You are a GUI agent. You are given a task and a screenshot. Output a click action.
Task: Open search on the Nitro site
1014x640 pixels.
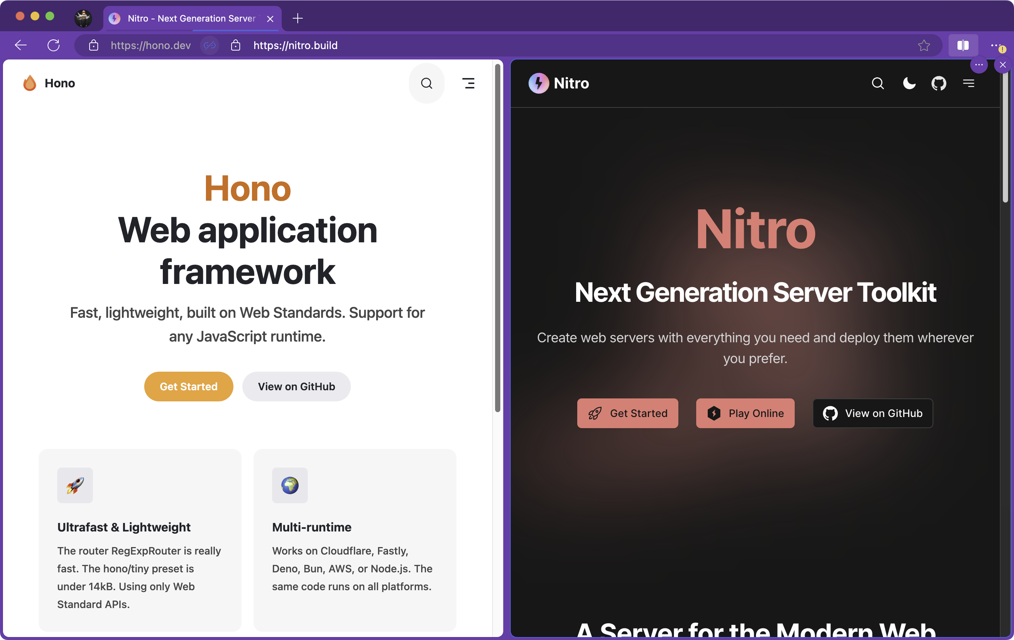(878, 83)
